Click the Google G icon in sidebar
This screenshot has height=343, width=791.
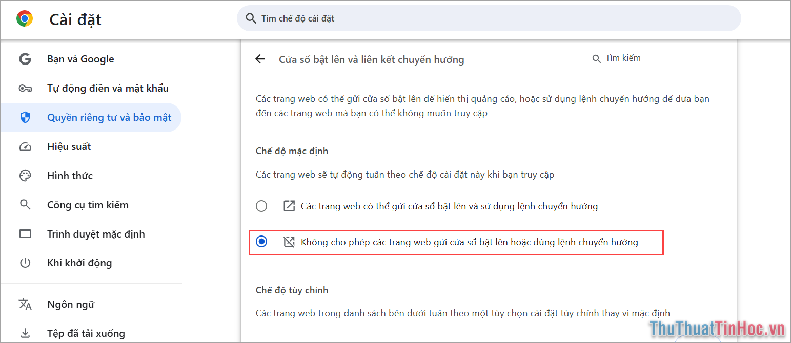click(x=25, y=59)
